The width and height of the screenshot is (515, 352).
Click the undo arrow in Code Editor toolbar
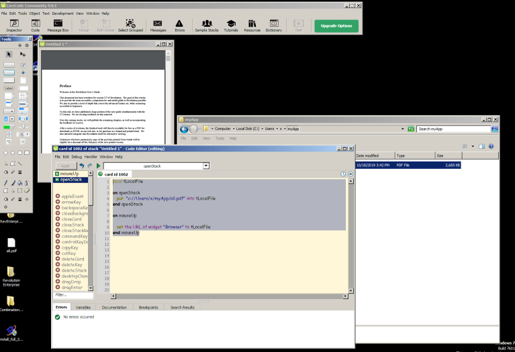81,166
